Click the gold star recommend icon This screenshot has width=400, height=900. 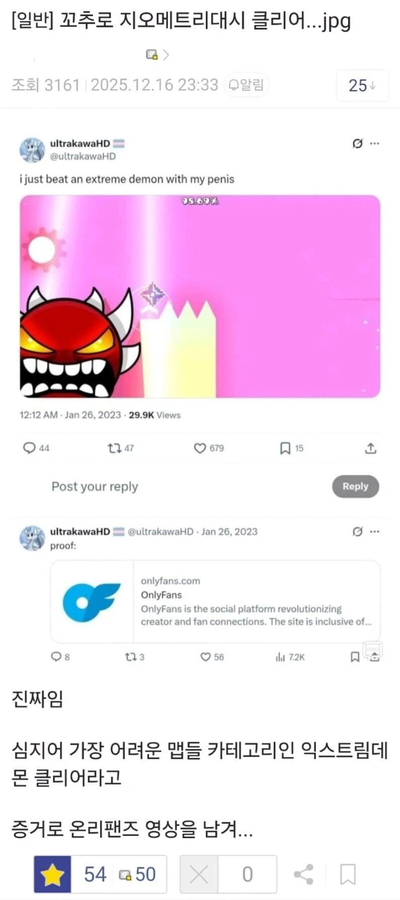[52, 874]
